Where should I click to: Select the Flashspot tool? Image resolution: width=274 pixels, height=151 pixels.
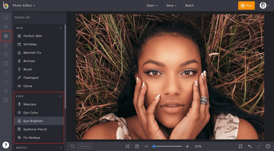(x=39, y=78)
